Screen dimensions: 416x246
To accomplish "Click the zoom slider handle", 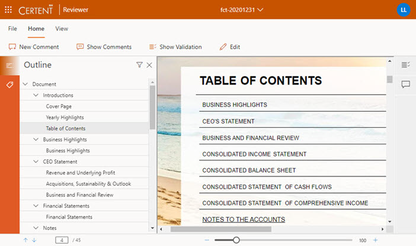I will (236, 240).
